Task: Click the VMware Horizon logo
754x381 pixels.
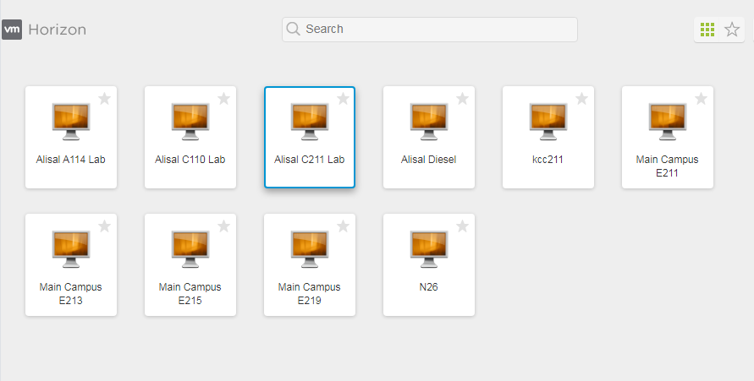Action: click(x=44, y=30)
